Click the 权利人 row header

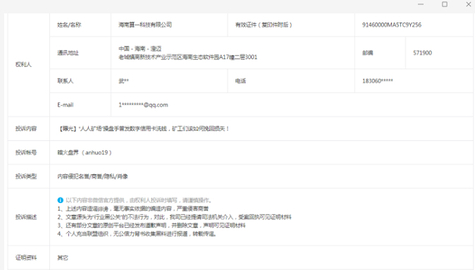click(x=23, y=65)
